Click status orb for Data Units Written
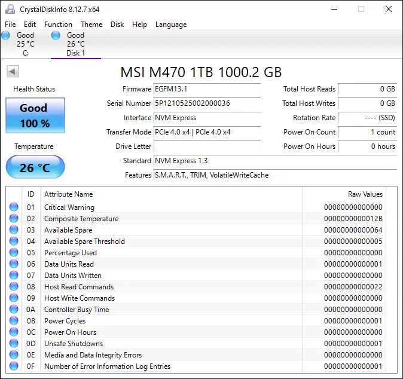403x379 pixels. (x=14, y=275)
